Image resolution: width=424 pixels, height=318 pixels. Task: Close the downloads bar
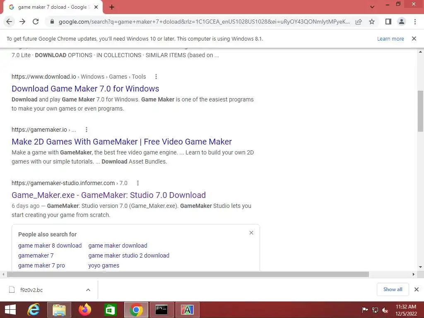click(x=417, y=289)
